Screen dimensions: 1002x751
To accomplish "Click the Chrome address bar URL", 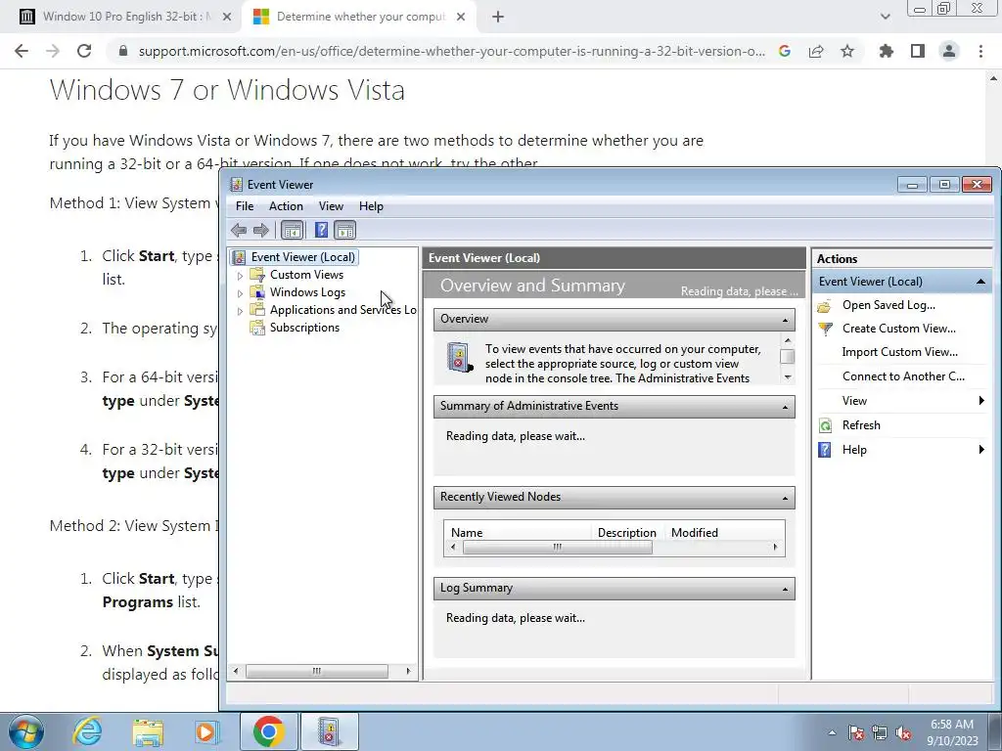I will pos(451,51).
